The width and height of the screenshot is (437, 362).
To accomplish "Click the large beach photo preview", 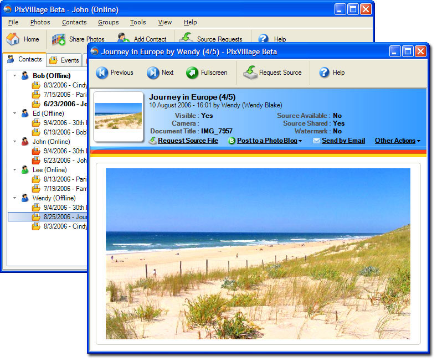I will [x=258, y=254].
